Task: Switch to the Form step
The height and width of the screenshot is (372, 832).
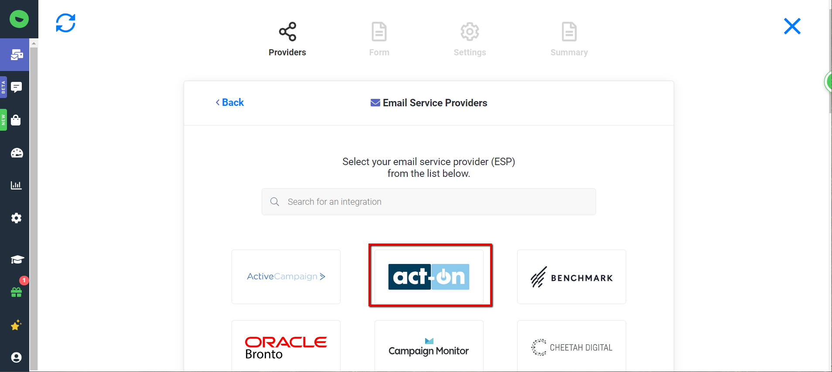Action: point(378,39)
